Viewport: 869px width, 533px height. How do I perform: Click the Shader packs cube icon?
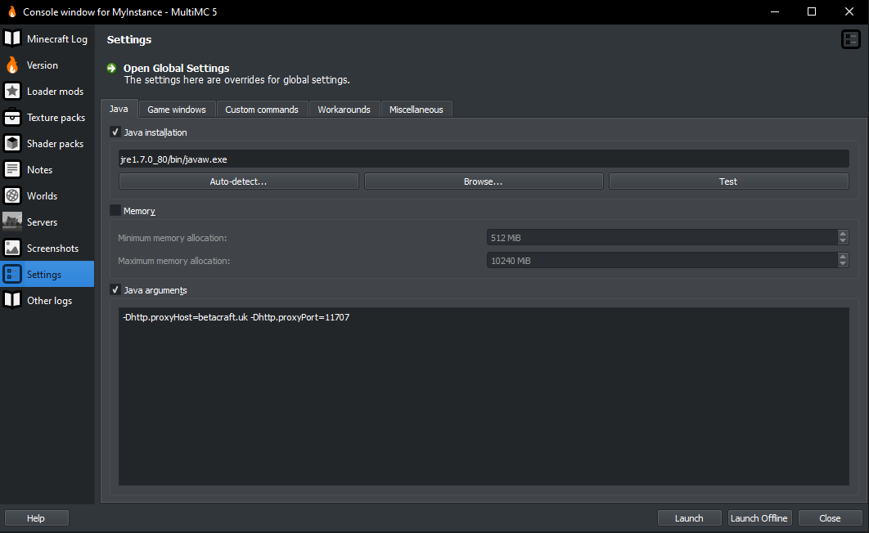[x=12, y=143]
